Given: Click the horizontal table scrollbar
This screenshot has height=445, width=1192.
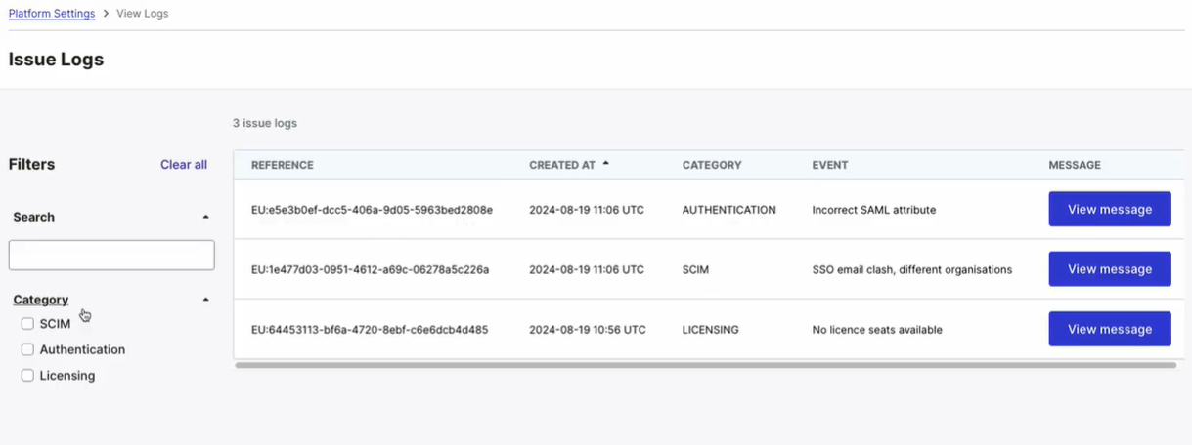Looking at the screenshot, I should [705, 365].
